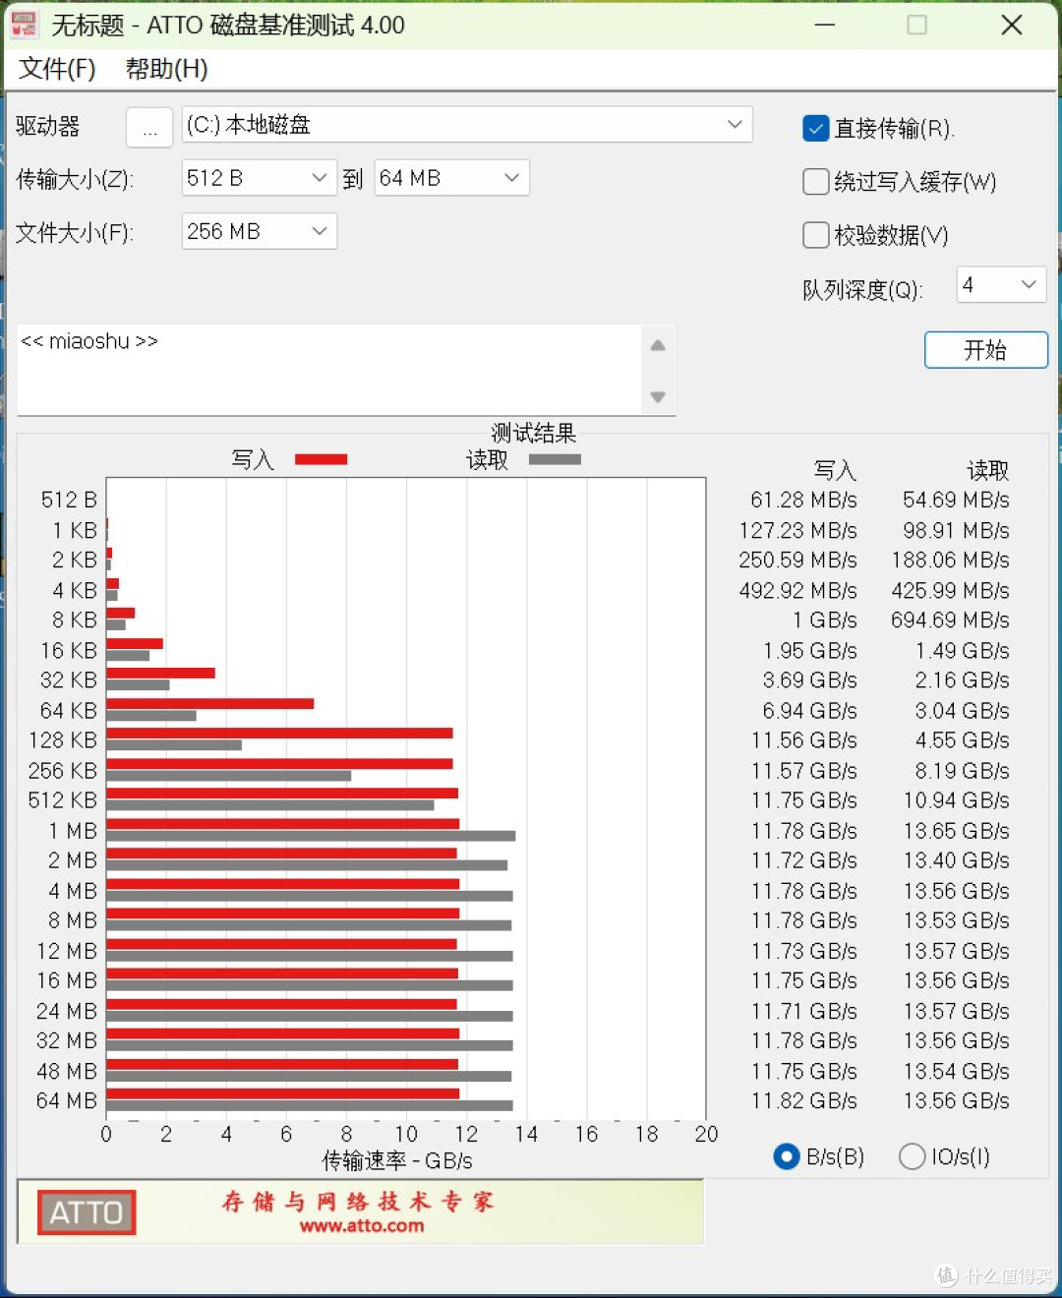Image resolution: width=1062 pixels, height=1298 pixels.
Task: Click the 48 MB row label
Action: pos(67,1071)
